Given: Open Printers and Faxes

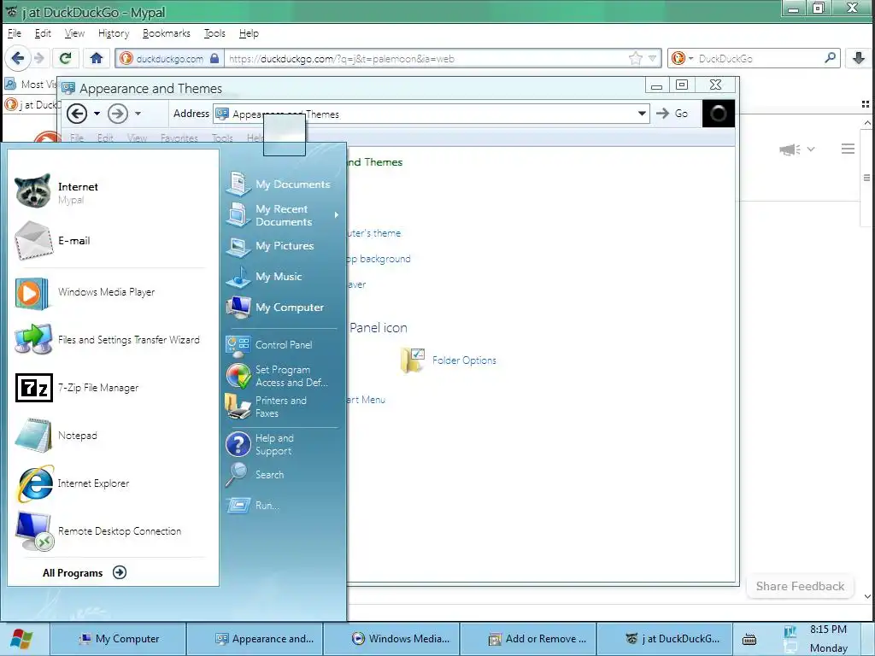Looking at the screenshot, I should (282, 407).
